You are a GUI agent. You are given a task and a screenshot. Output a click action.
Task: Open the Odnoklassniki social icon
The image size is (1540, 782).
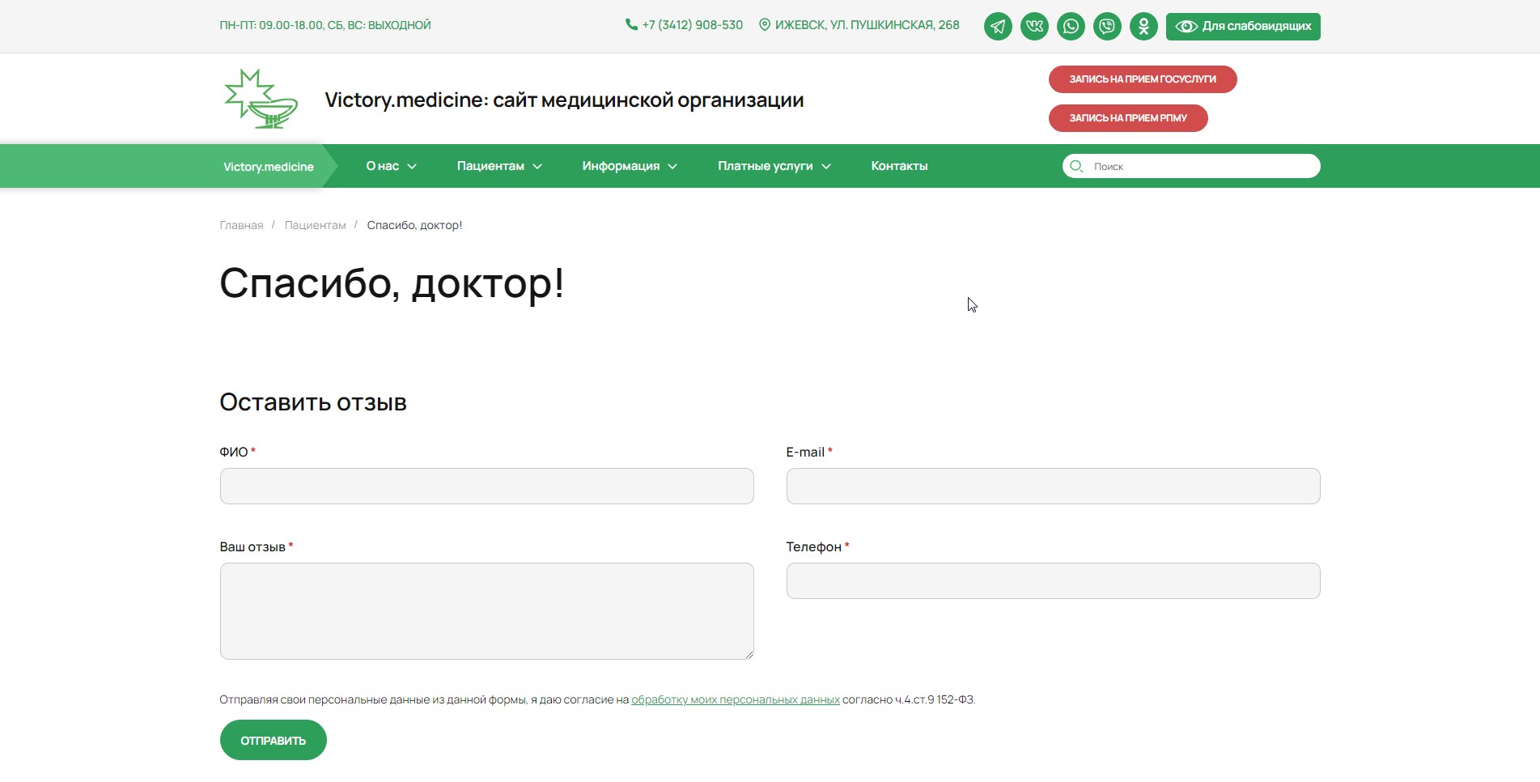[x=1143, y=27]
